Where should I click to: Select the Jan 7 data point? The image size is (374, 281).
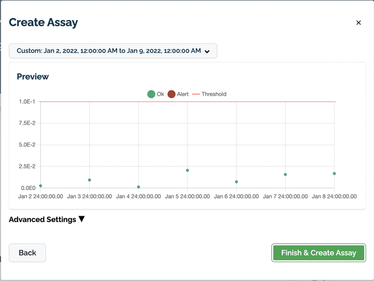[x=285, y=174]
